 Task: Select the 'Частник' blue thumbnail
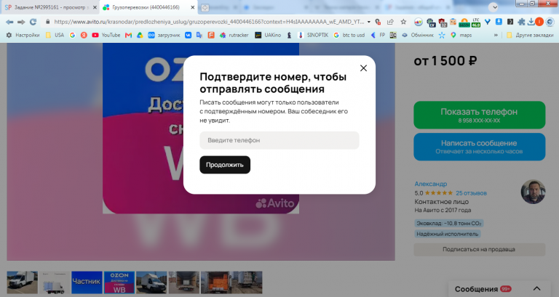(87, 282)
